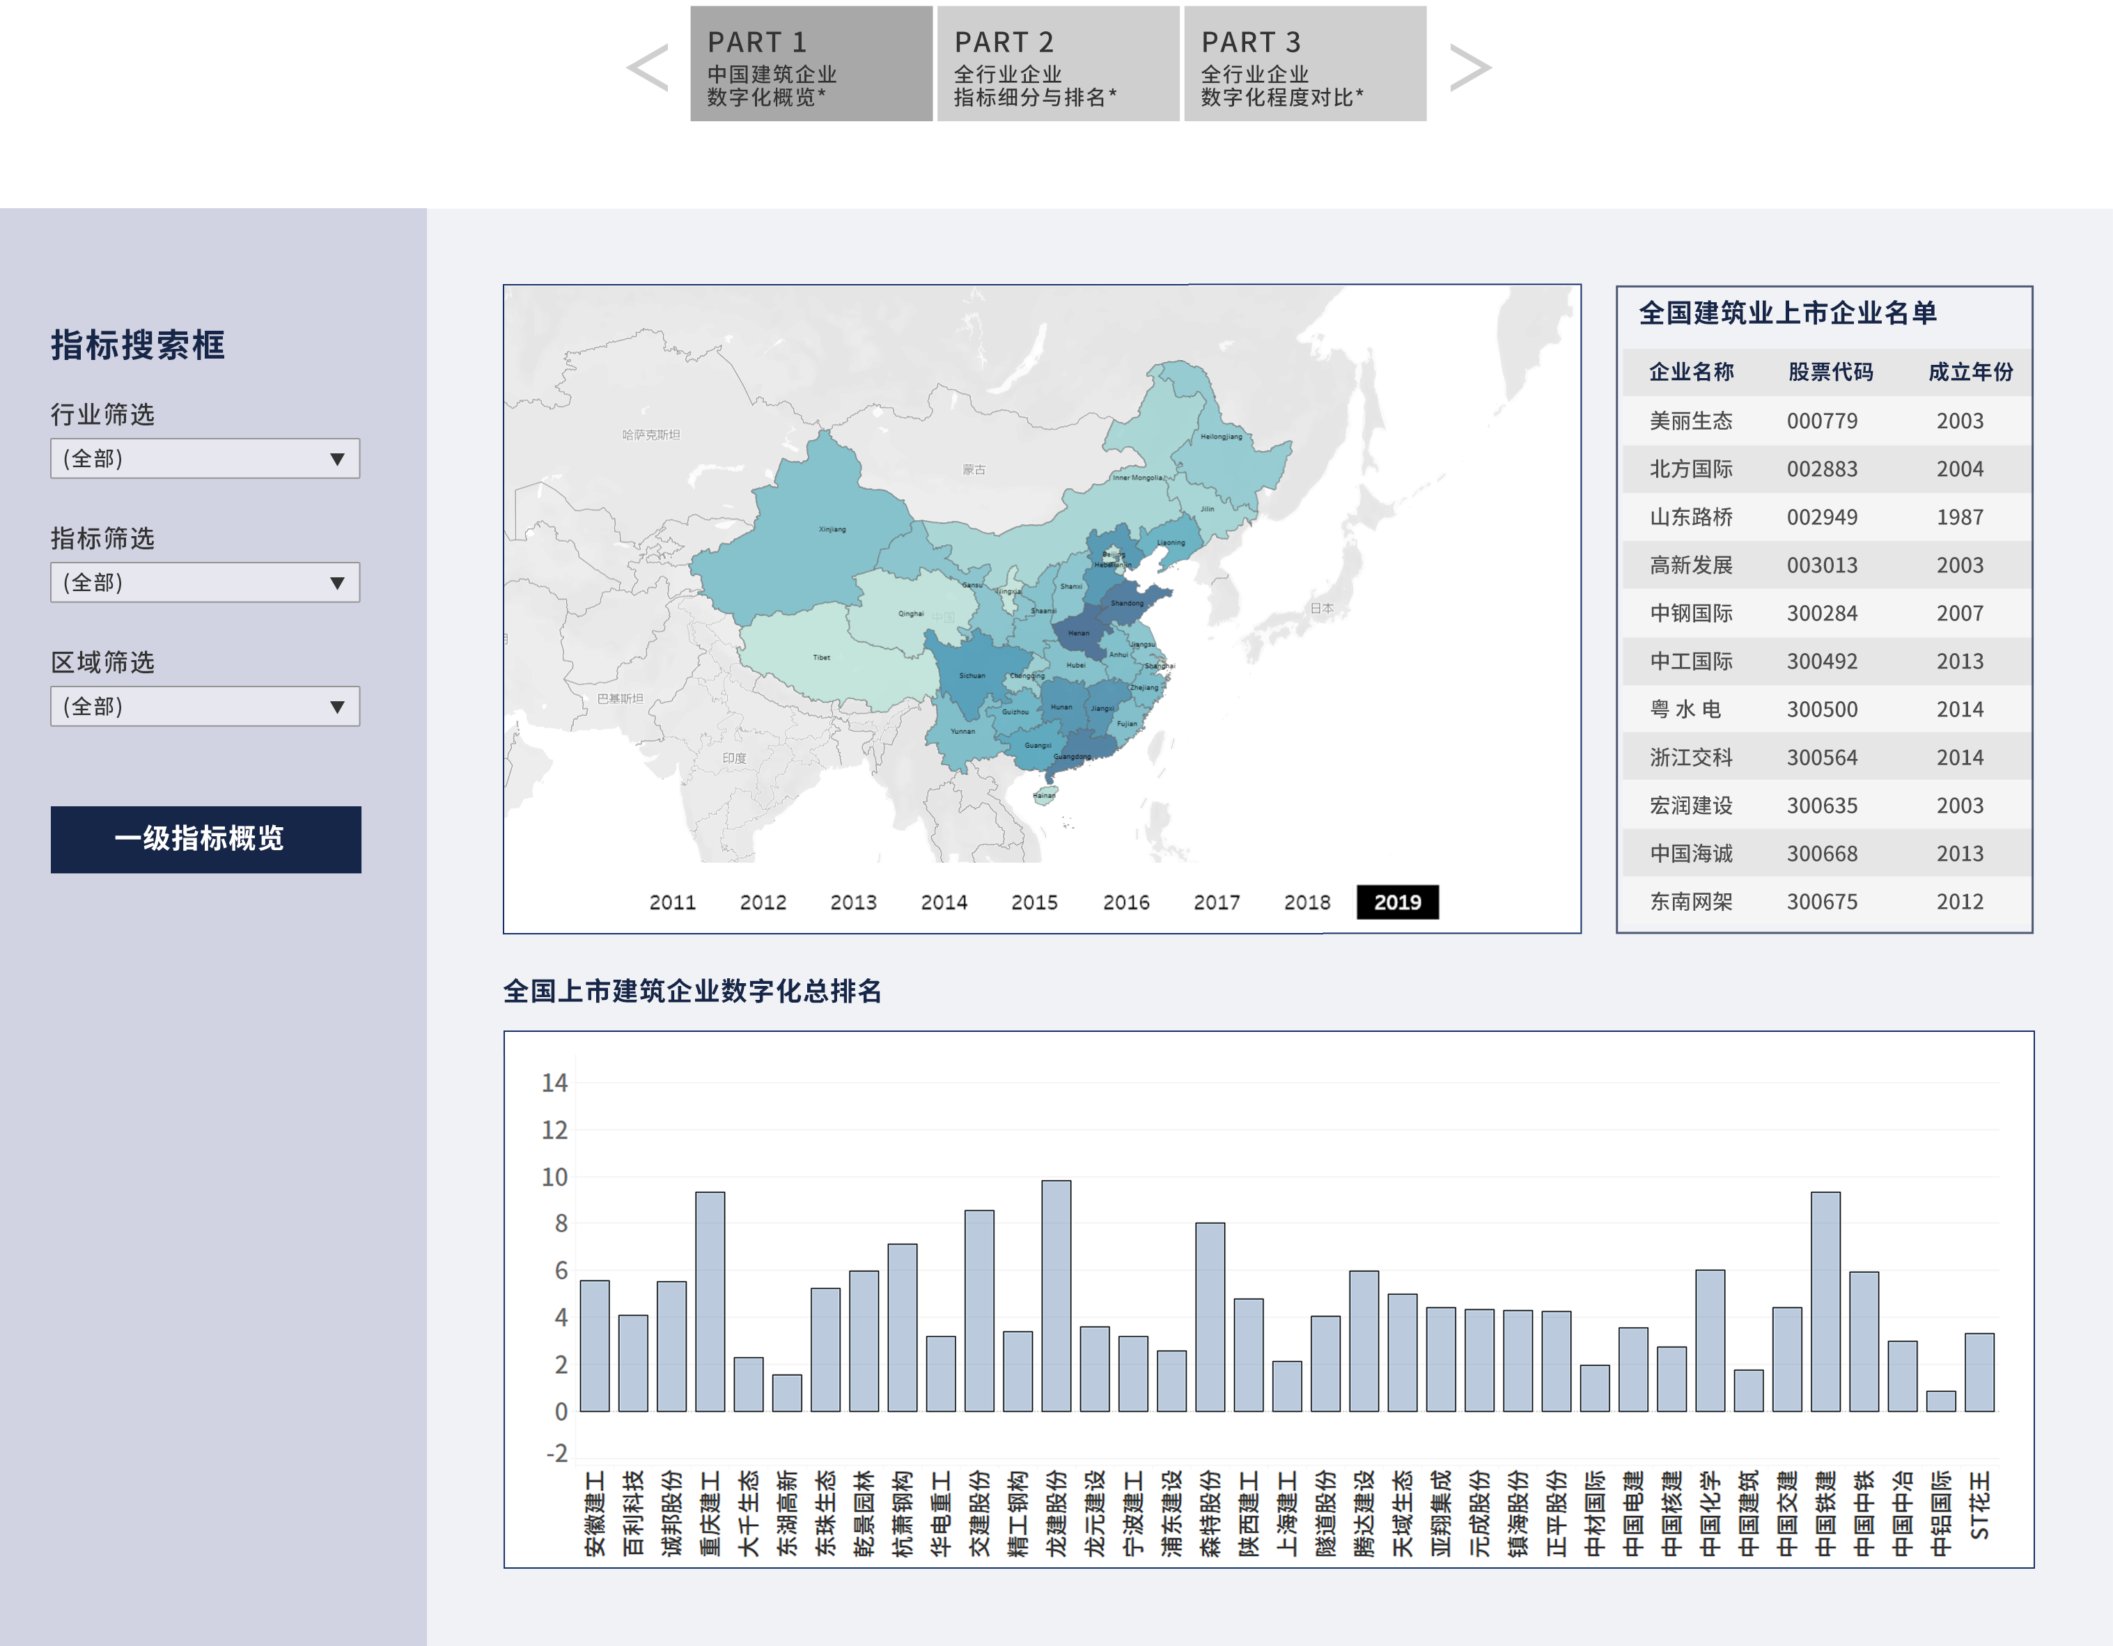This screenshot has width=2113, height=1646.
Task: Click the 一级指标概览 button
Action: click(205, 838)
